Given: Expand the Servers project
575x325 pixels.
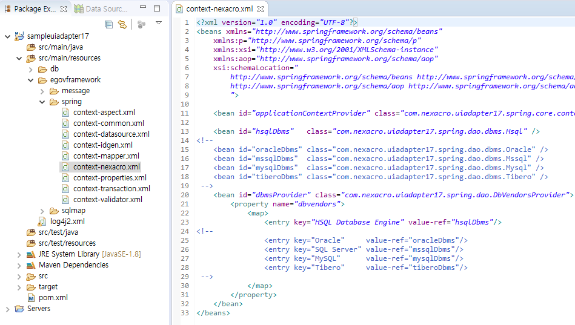Looking at the screenshot, I should [7, 309].
